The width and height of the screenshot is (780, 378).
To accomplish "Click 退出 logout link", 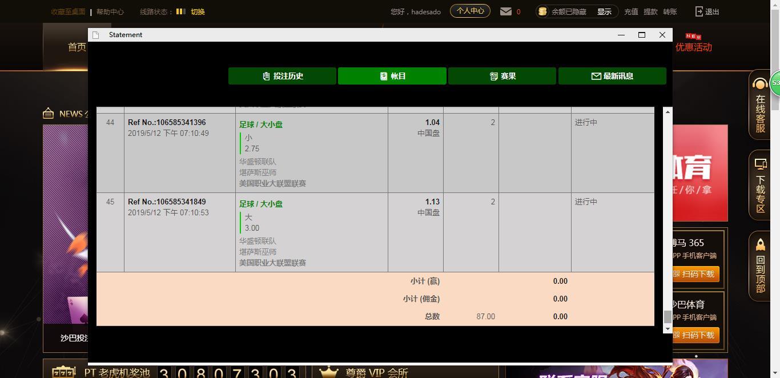I will click(712, 11).
